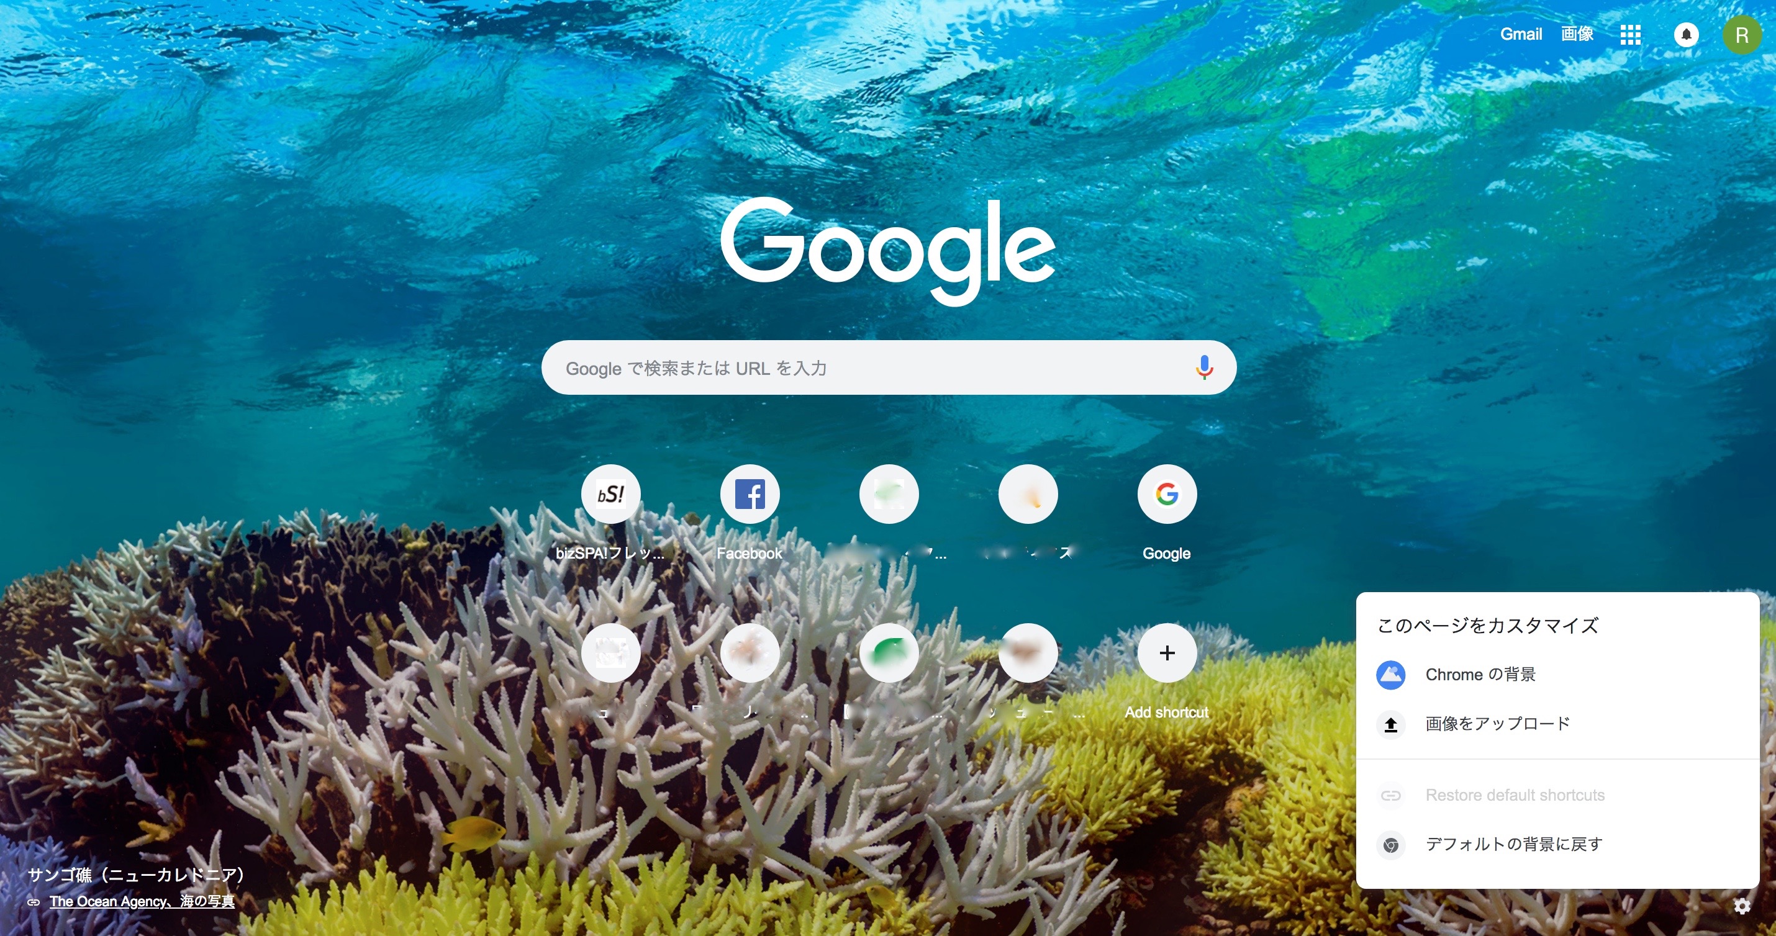Click the Chrome background settings icon
Image resolution: width=1776 pixels, height=936 pixels.
1392,674
